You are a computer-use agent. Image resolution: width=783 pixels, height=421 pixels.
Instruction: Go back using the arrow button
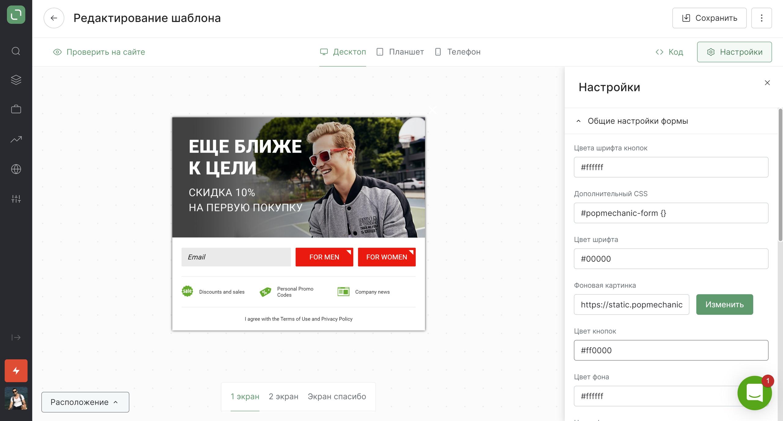[x=54, y=18]
